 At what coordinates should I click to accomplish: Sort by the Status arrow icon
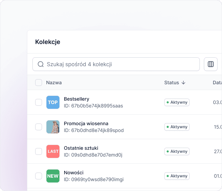(183, 83)
